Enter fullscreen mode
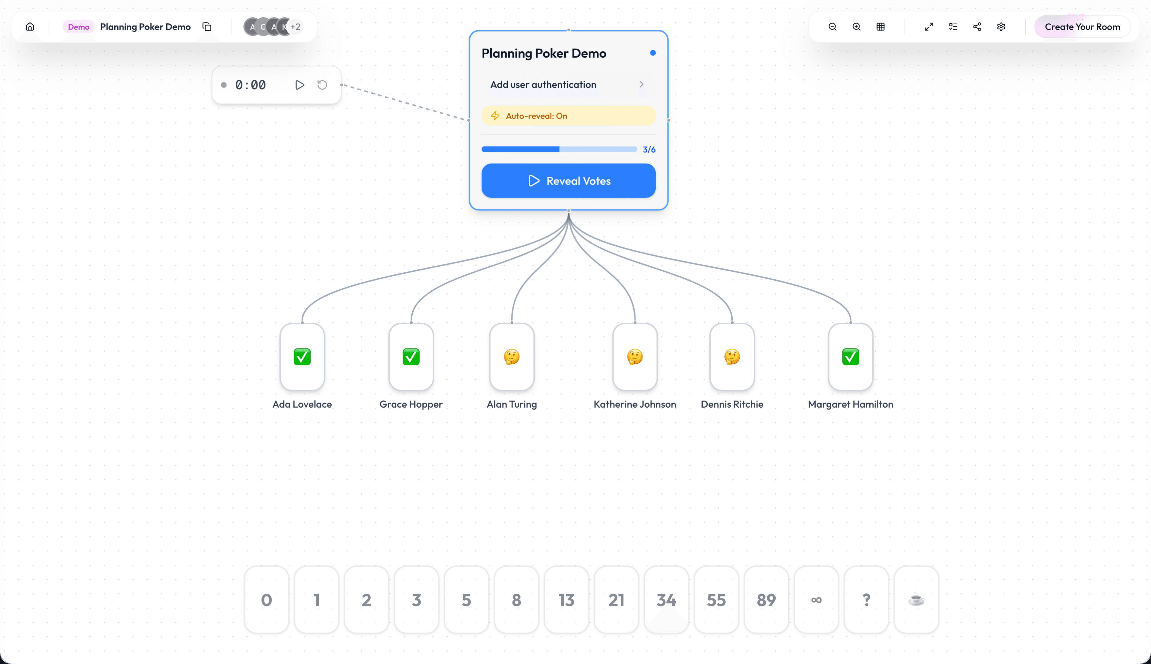This screenshot has height=664, width=1151. pos(929,26)
